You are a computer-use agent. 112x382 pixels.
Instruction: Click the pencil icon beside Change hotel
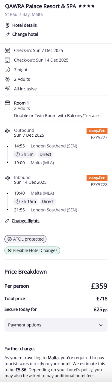(x=7, y=35)
